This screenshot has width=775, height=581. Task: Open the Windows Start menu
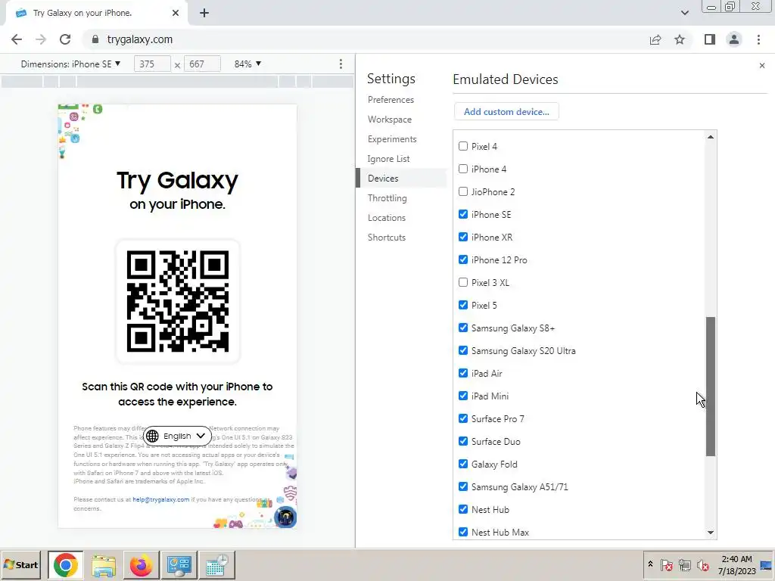[20, 564]
